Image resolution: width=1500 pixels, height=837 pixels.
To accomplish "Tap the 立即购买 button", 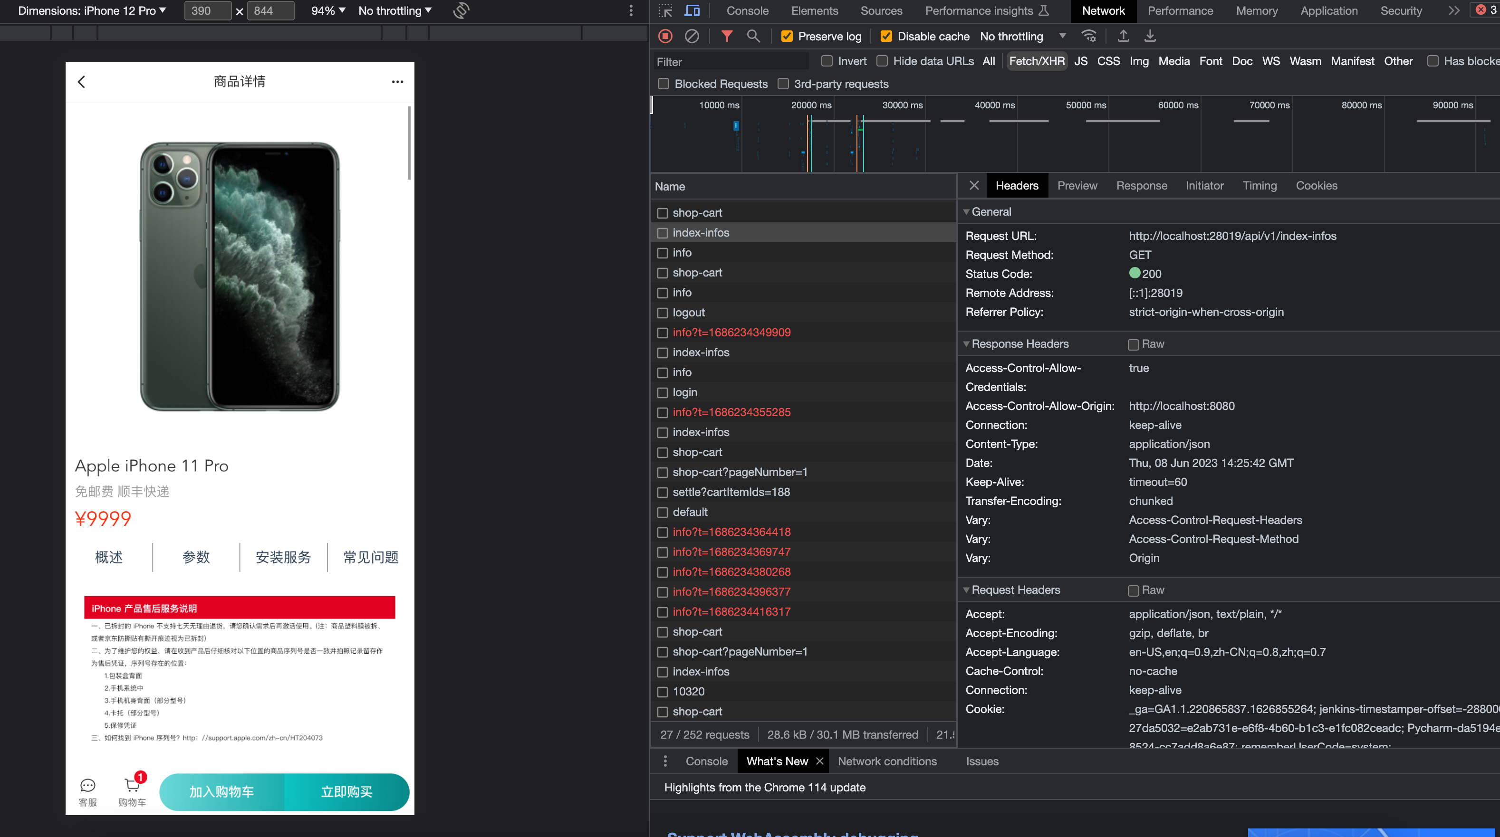I will (347, 791).
